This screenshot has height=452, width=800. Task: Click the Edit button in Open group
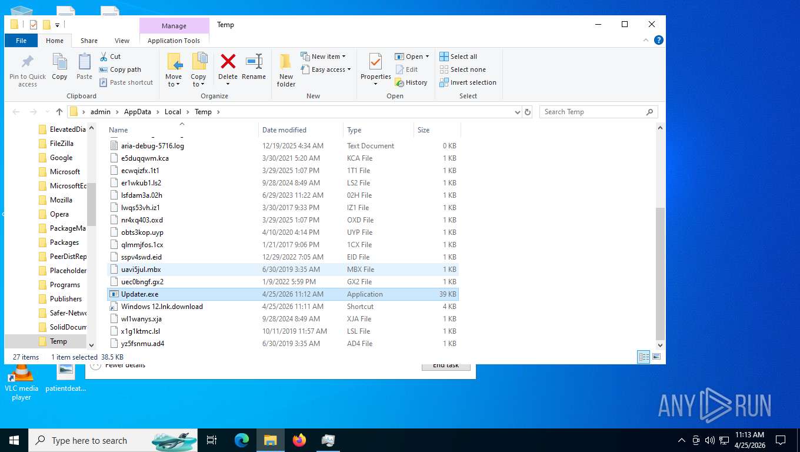(x=406, y=69)
